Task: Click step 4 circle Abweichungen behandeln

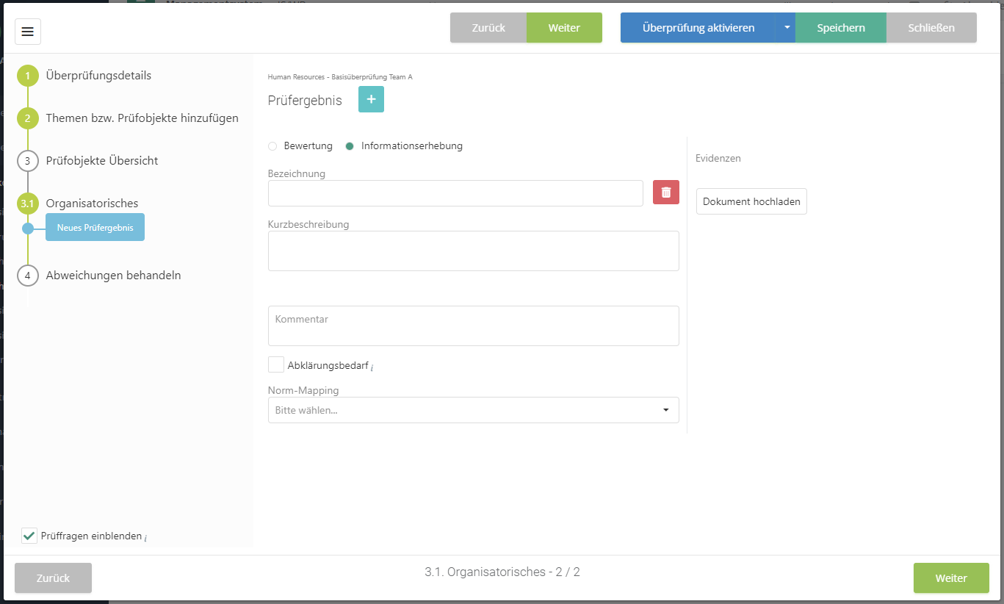Action: click(28, 276)
